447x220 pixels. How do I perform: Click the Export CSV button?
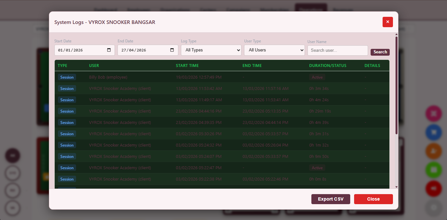click(331, 199)
